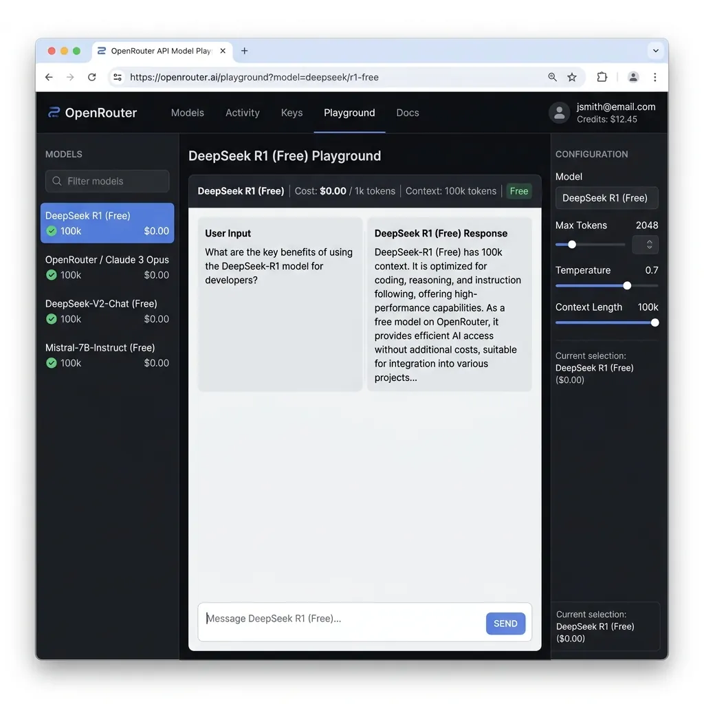Click the OpenRouter brand name
This screenshot has width=704, height=704.
(x=101, y=113)
